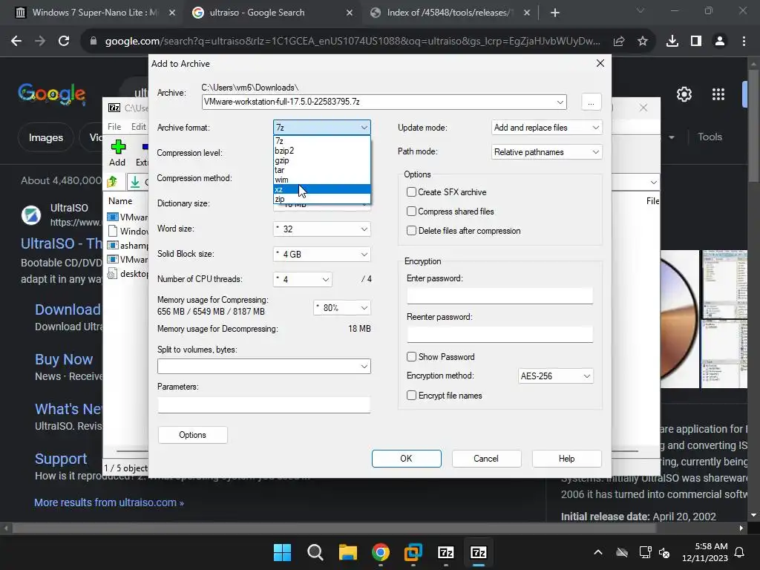The width and height of the screenshot is (760, 570).
Task: Choose xz archive format option
Action: [x=322, y=189]
